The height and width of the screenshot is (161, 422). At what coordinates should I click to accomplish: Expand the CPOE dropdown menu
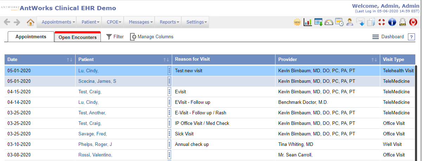click(114, 22)
